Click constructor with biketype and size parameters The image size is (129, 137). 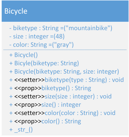pyautogui.click(x=64, y=71)
